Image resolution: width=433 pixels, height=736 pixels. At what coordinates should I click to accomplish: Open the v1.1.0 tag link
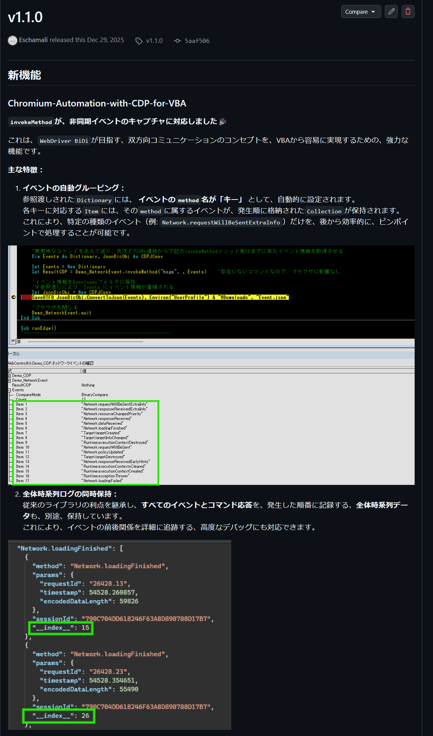coord(154,41)
